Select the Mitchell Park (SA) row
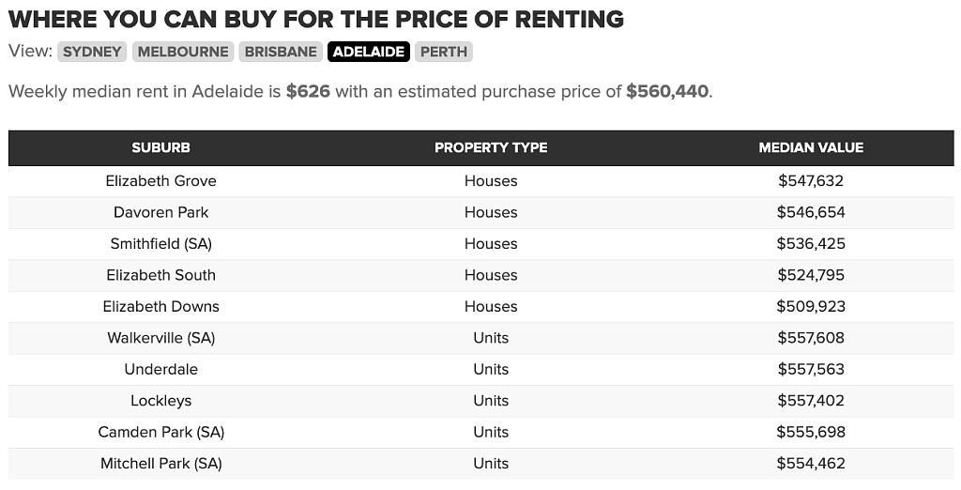 481,463
